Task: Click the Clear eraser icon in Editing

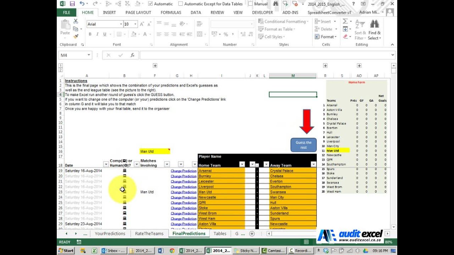Action: click(345, 36)
